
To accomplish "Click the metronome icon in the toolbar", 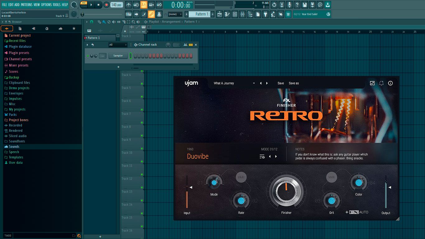I will tap(128, 5).
